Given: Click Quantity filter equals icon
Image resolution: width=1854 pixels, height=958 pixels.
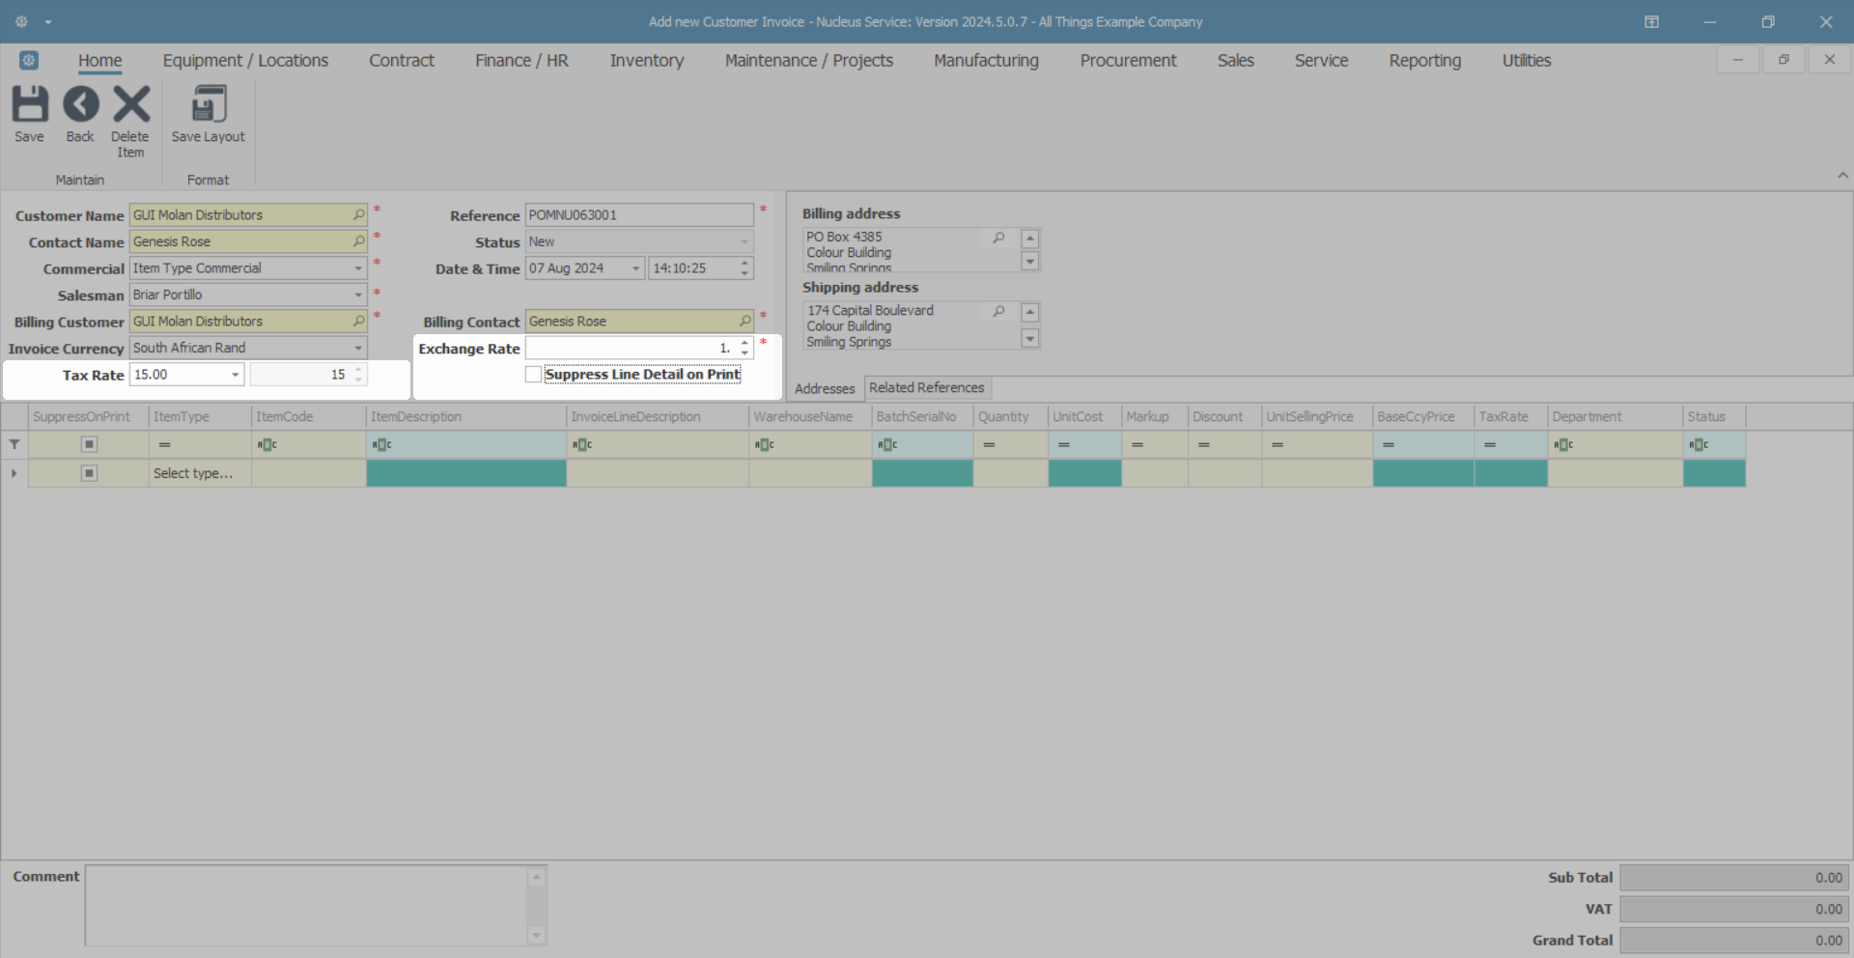Looking at the screenshot, I should pyautogui.click(x=989, y=444).
